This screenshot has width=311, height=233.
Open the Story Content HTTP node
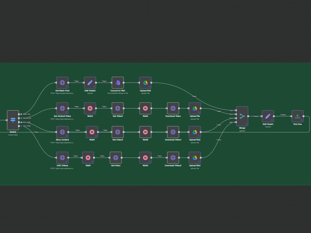point(62,132)
